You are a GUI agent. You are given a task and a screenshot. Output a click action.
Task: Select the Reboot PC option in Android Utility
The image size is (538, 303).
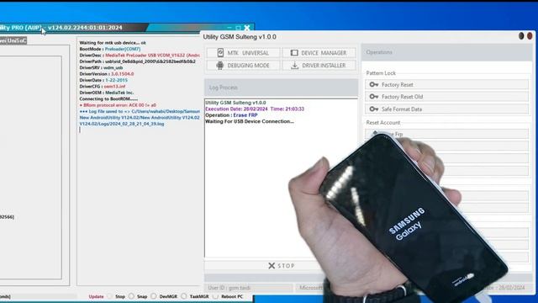tap(228, 296)
